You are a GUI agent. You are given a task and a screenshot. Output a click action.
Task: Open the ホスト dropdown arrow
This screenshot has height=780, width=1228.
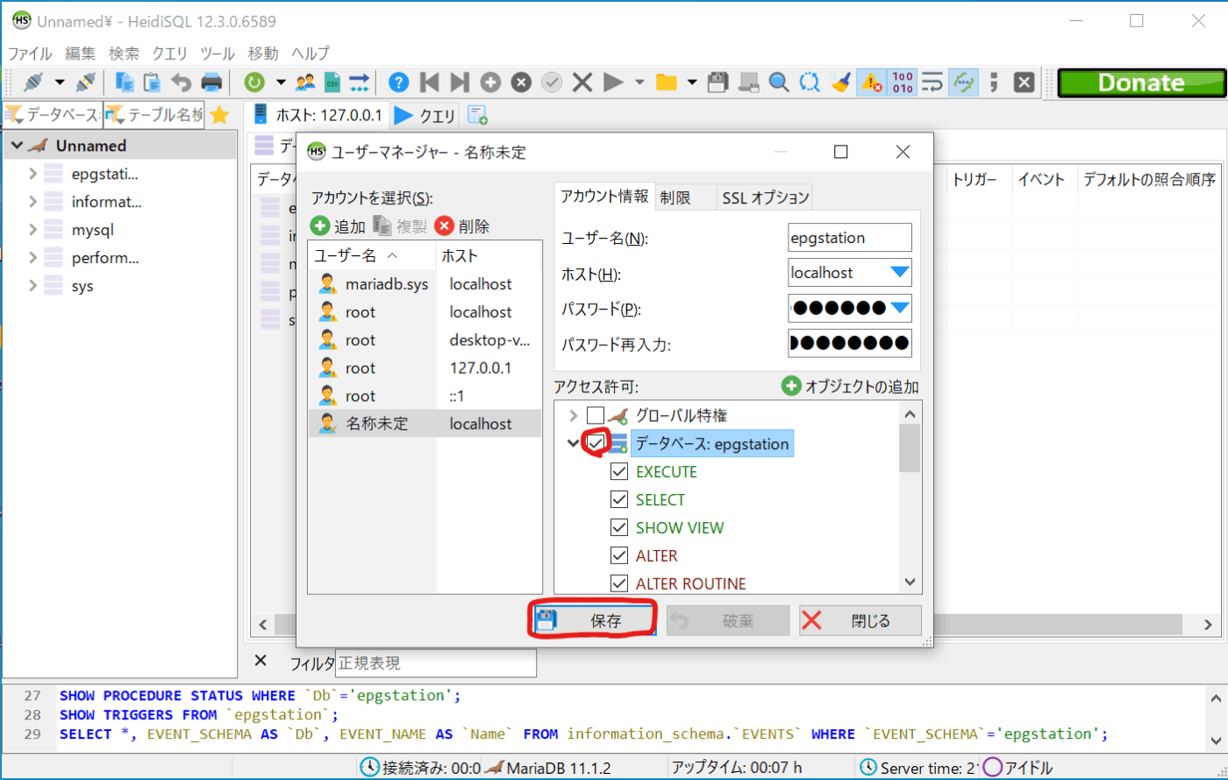coord(900,273)
